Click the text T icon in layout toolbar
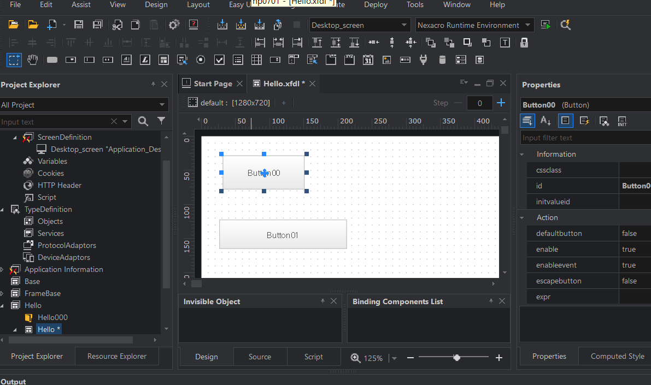This screenshot has width=651, height=385. (505, 42)
